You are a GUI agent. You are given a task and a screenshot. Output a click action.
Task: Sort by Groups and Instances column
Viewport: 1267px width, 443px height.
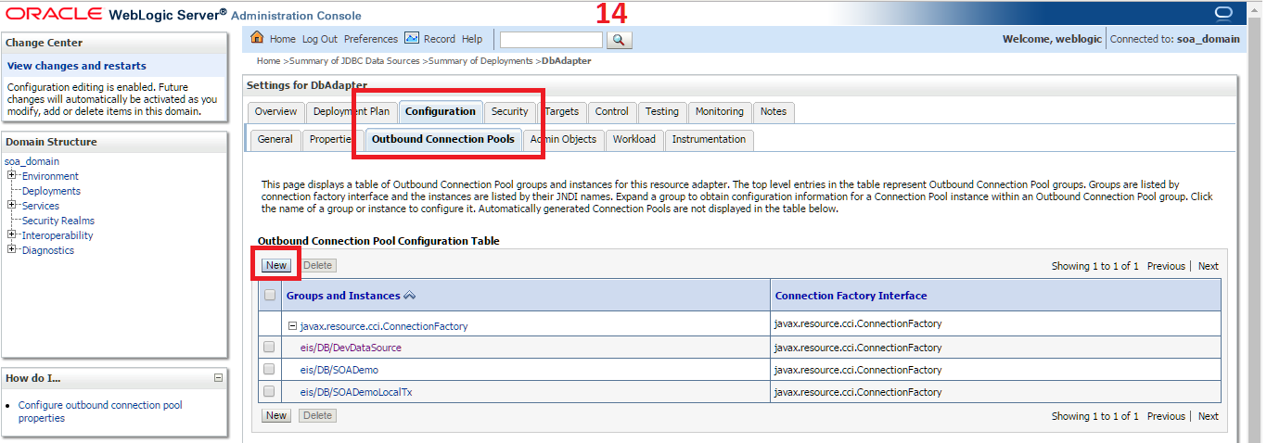pos(343,296)
